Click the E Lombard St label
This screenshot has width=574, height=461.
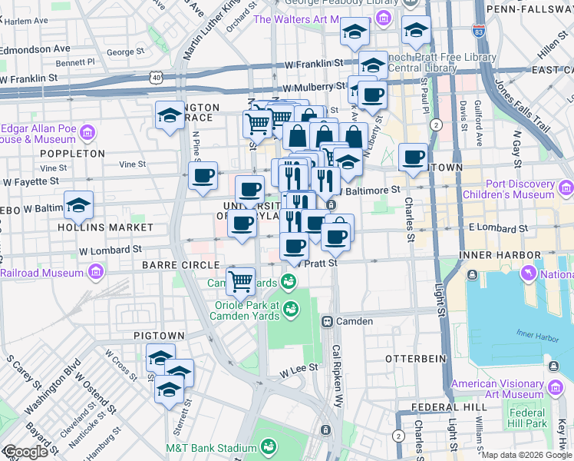(x=498, y=227)
